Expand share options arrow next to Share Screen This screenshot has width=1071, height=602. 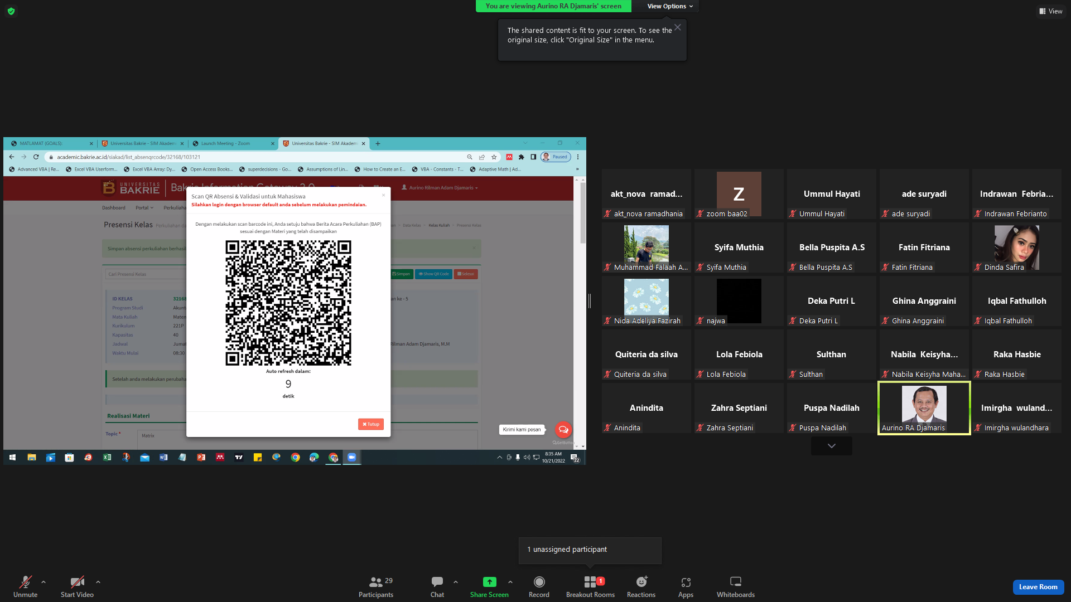[x=510, y=582]
